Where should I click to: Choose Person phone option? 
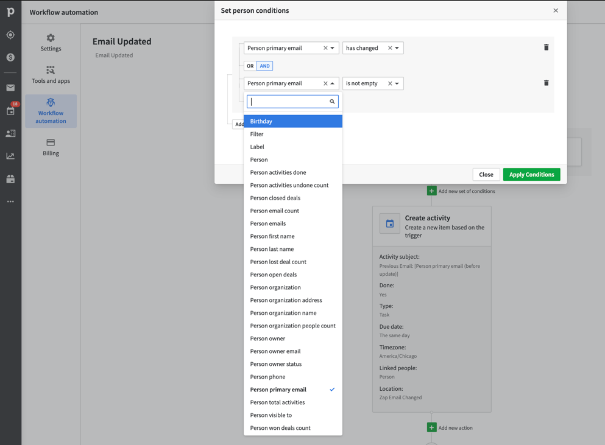(293, 376)
